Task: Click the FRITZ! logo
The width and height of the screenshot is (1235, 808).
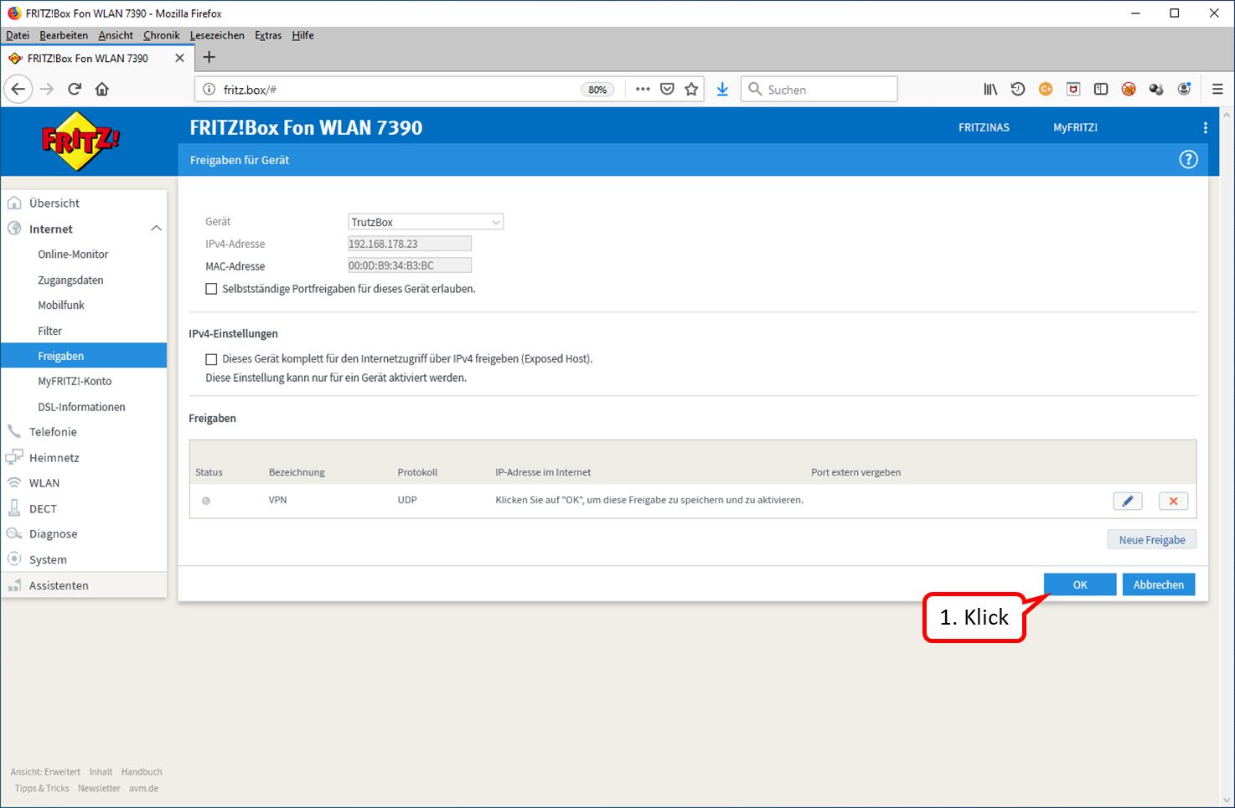Action: tap(80, 141)
